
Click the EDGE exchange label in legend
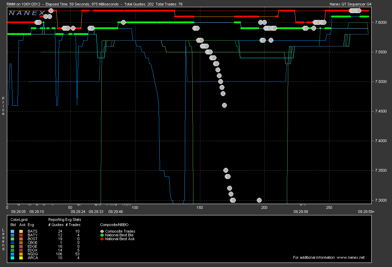pyautogui.click(x=32, y=246)
